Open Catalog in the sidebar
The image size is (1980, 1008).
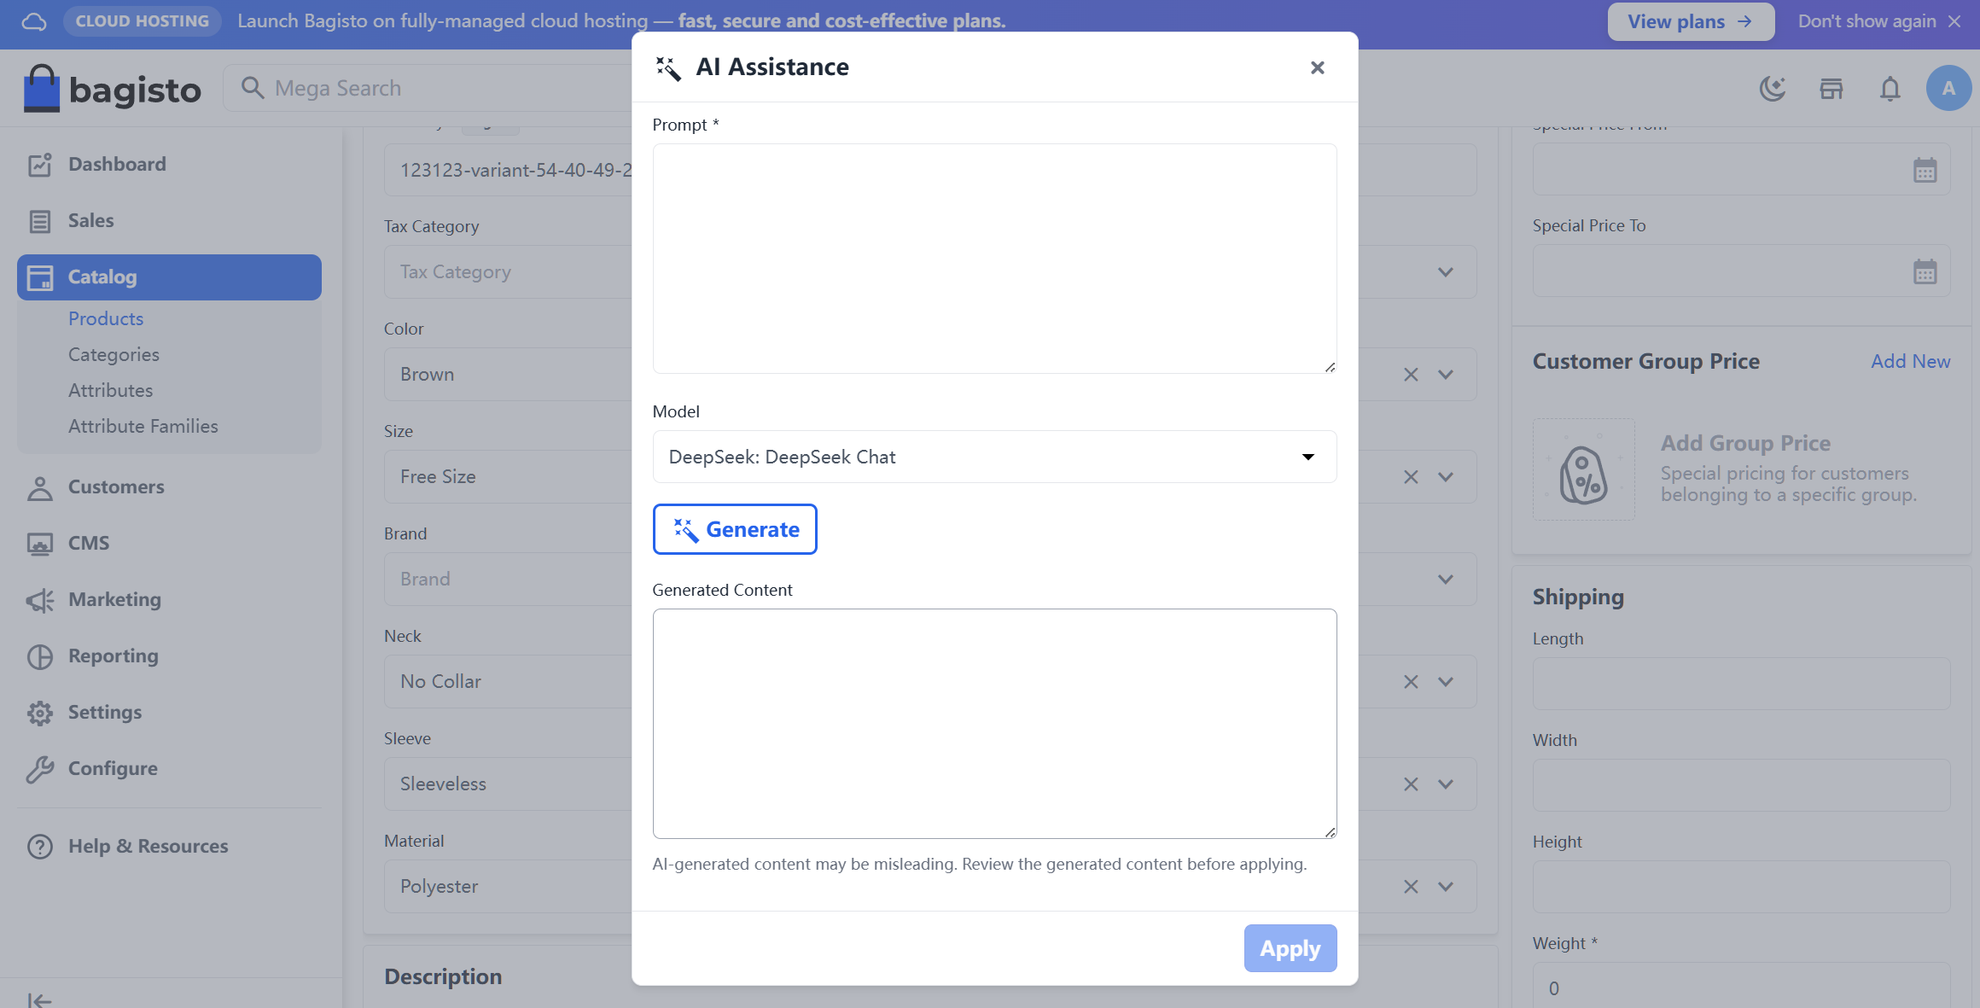tap(169, 277)
